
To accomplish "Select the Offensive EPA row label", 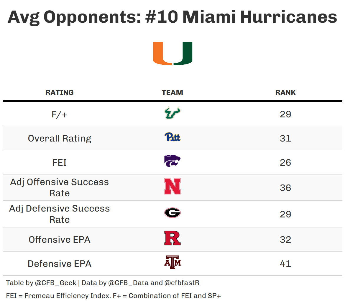I will (60, 240).
